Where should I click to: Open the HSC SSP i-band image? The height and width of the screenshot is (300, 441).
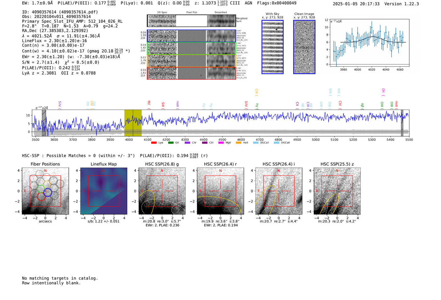pos(278,191)
